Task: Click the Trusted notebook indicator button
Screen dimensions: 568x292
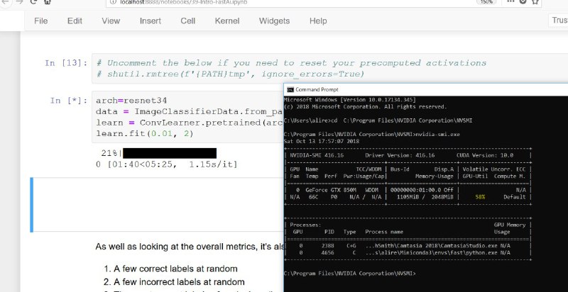Action: 558,21
